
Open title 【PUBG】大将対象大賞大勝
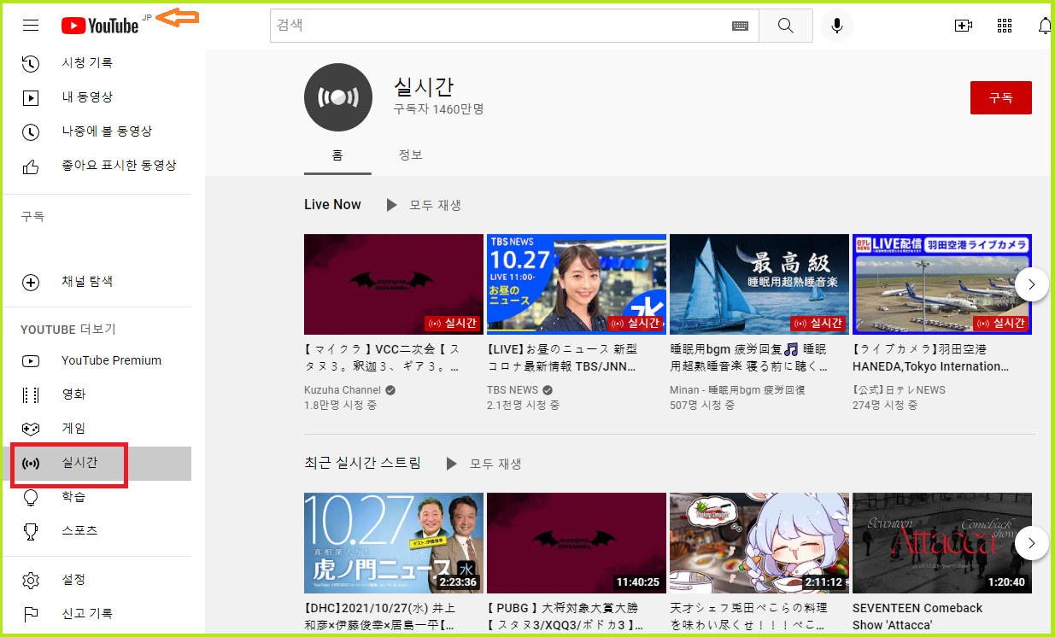point(566,617)
